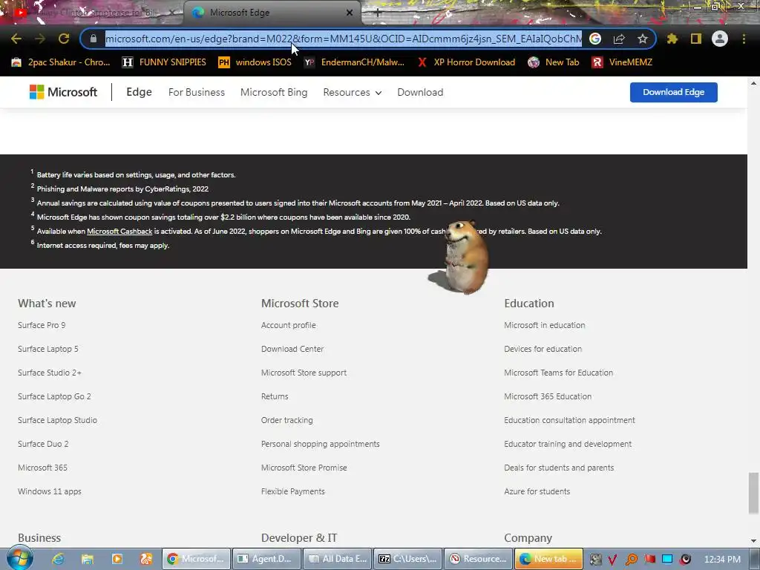Open the VineMEMZ bookmark
The height and width of the screenshot is (570, 760).
tap(622, 62)
